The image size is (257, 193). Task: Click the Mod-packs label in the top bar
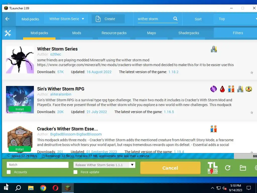[x=30, y=19]
